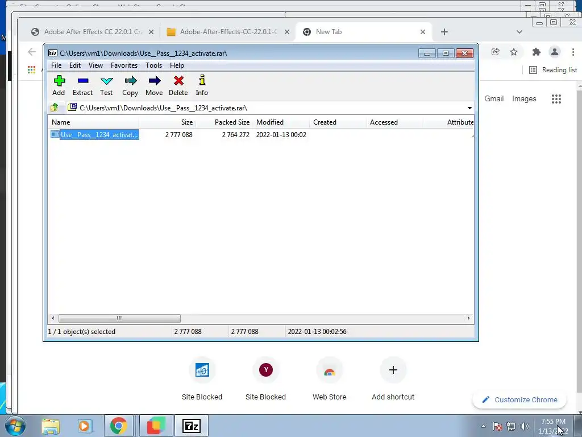Viewport: 582px width, 437px height.
Task: Sort by the Accessed column header
Action: pyautogui.click(x=394, y=122)
